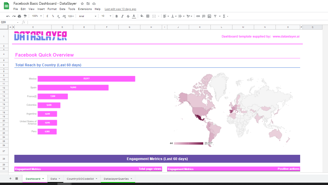This screenshot has width=328, height=185.
Task: Click the Print icon
Action: (x=19, y=16)
